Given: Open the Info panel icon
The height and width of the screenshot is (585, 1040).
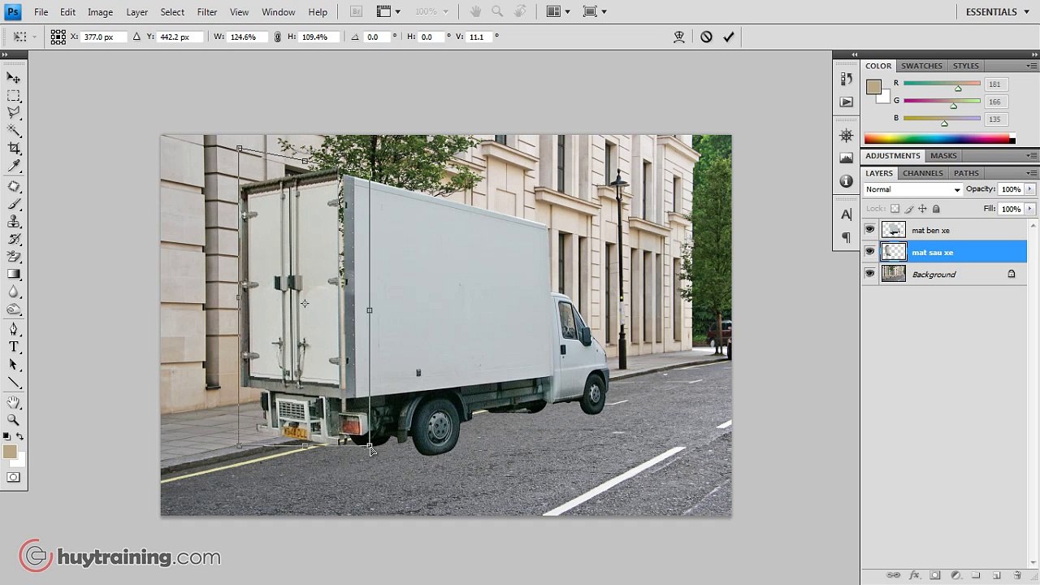Looking at the screenshot, I should [x=846, y=180].
